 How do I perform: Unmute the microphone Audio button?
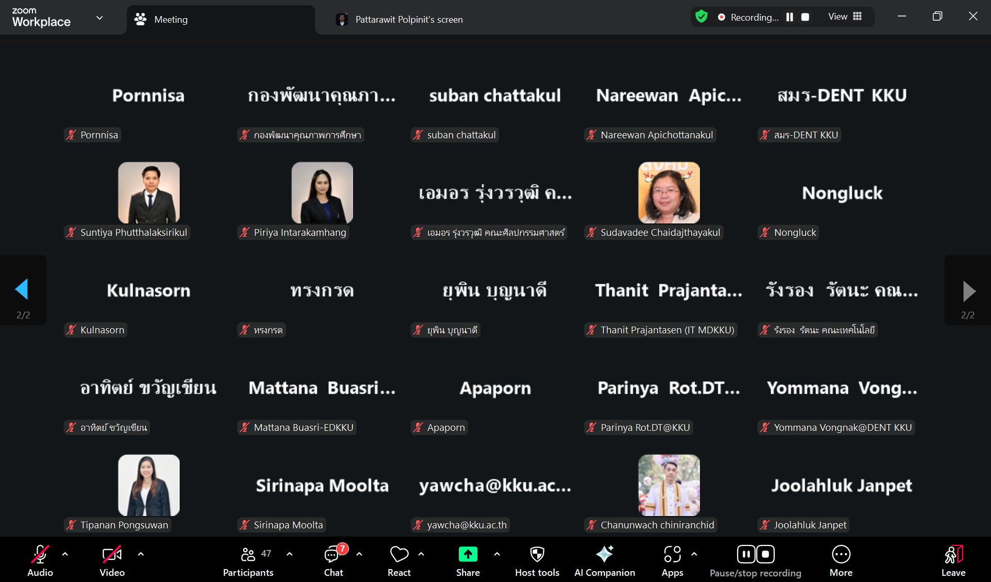[x=40, y=555]
